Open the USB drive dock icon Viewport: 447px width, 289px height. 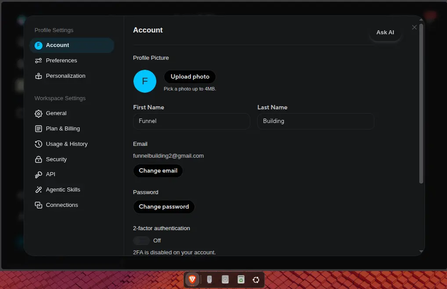[x=209, y=279]
